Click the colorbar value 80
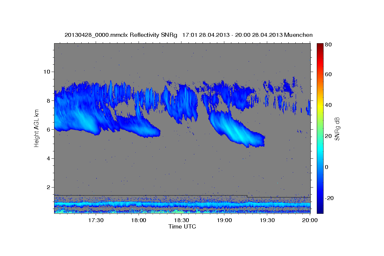 (x=328, y=44)
